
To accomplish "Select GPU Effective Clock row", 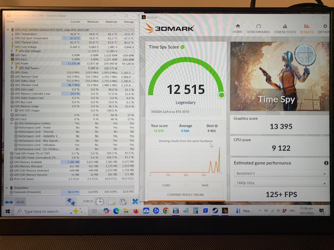I will pyautogui.click(x=73, y=85).
